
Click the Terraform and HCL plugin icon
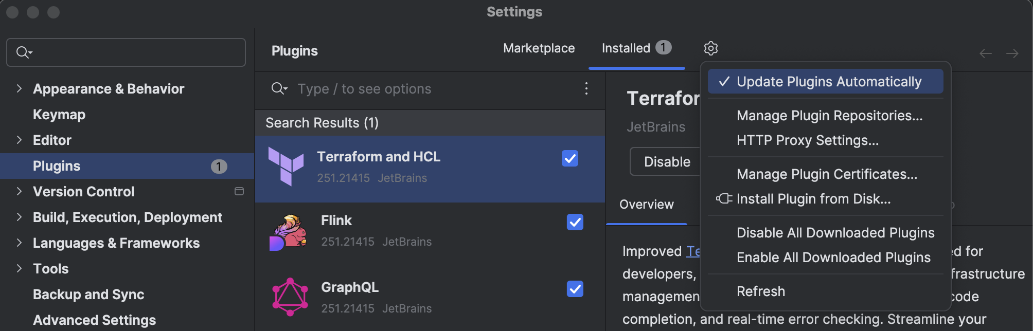286,165
